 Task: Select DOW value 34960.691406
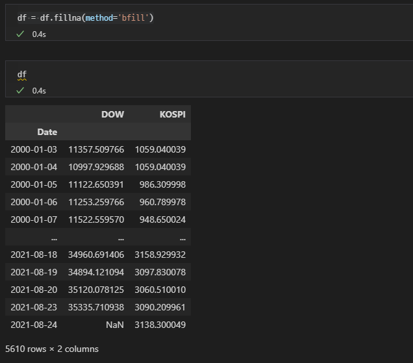click(96, 255)
